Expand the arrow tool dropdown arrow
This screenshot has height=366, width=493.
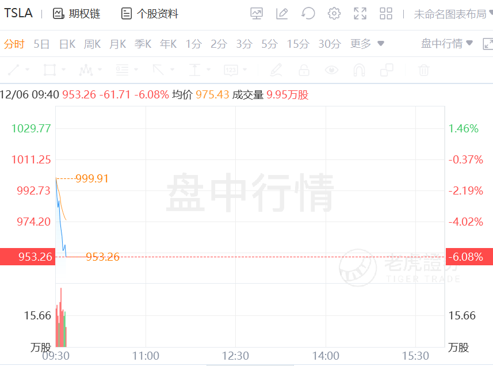click(x=172, y=69)
